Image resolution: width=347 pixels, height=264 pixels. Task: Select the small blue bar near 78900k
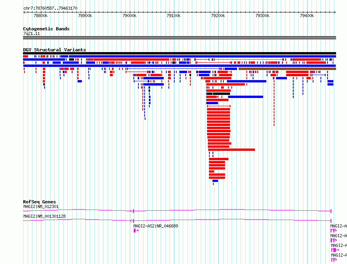click(x=80, y=81)
